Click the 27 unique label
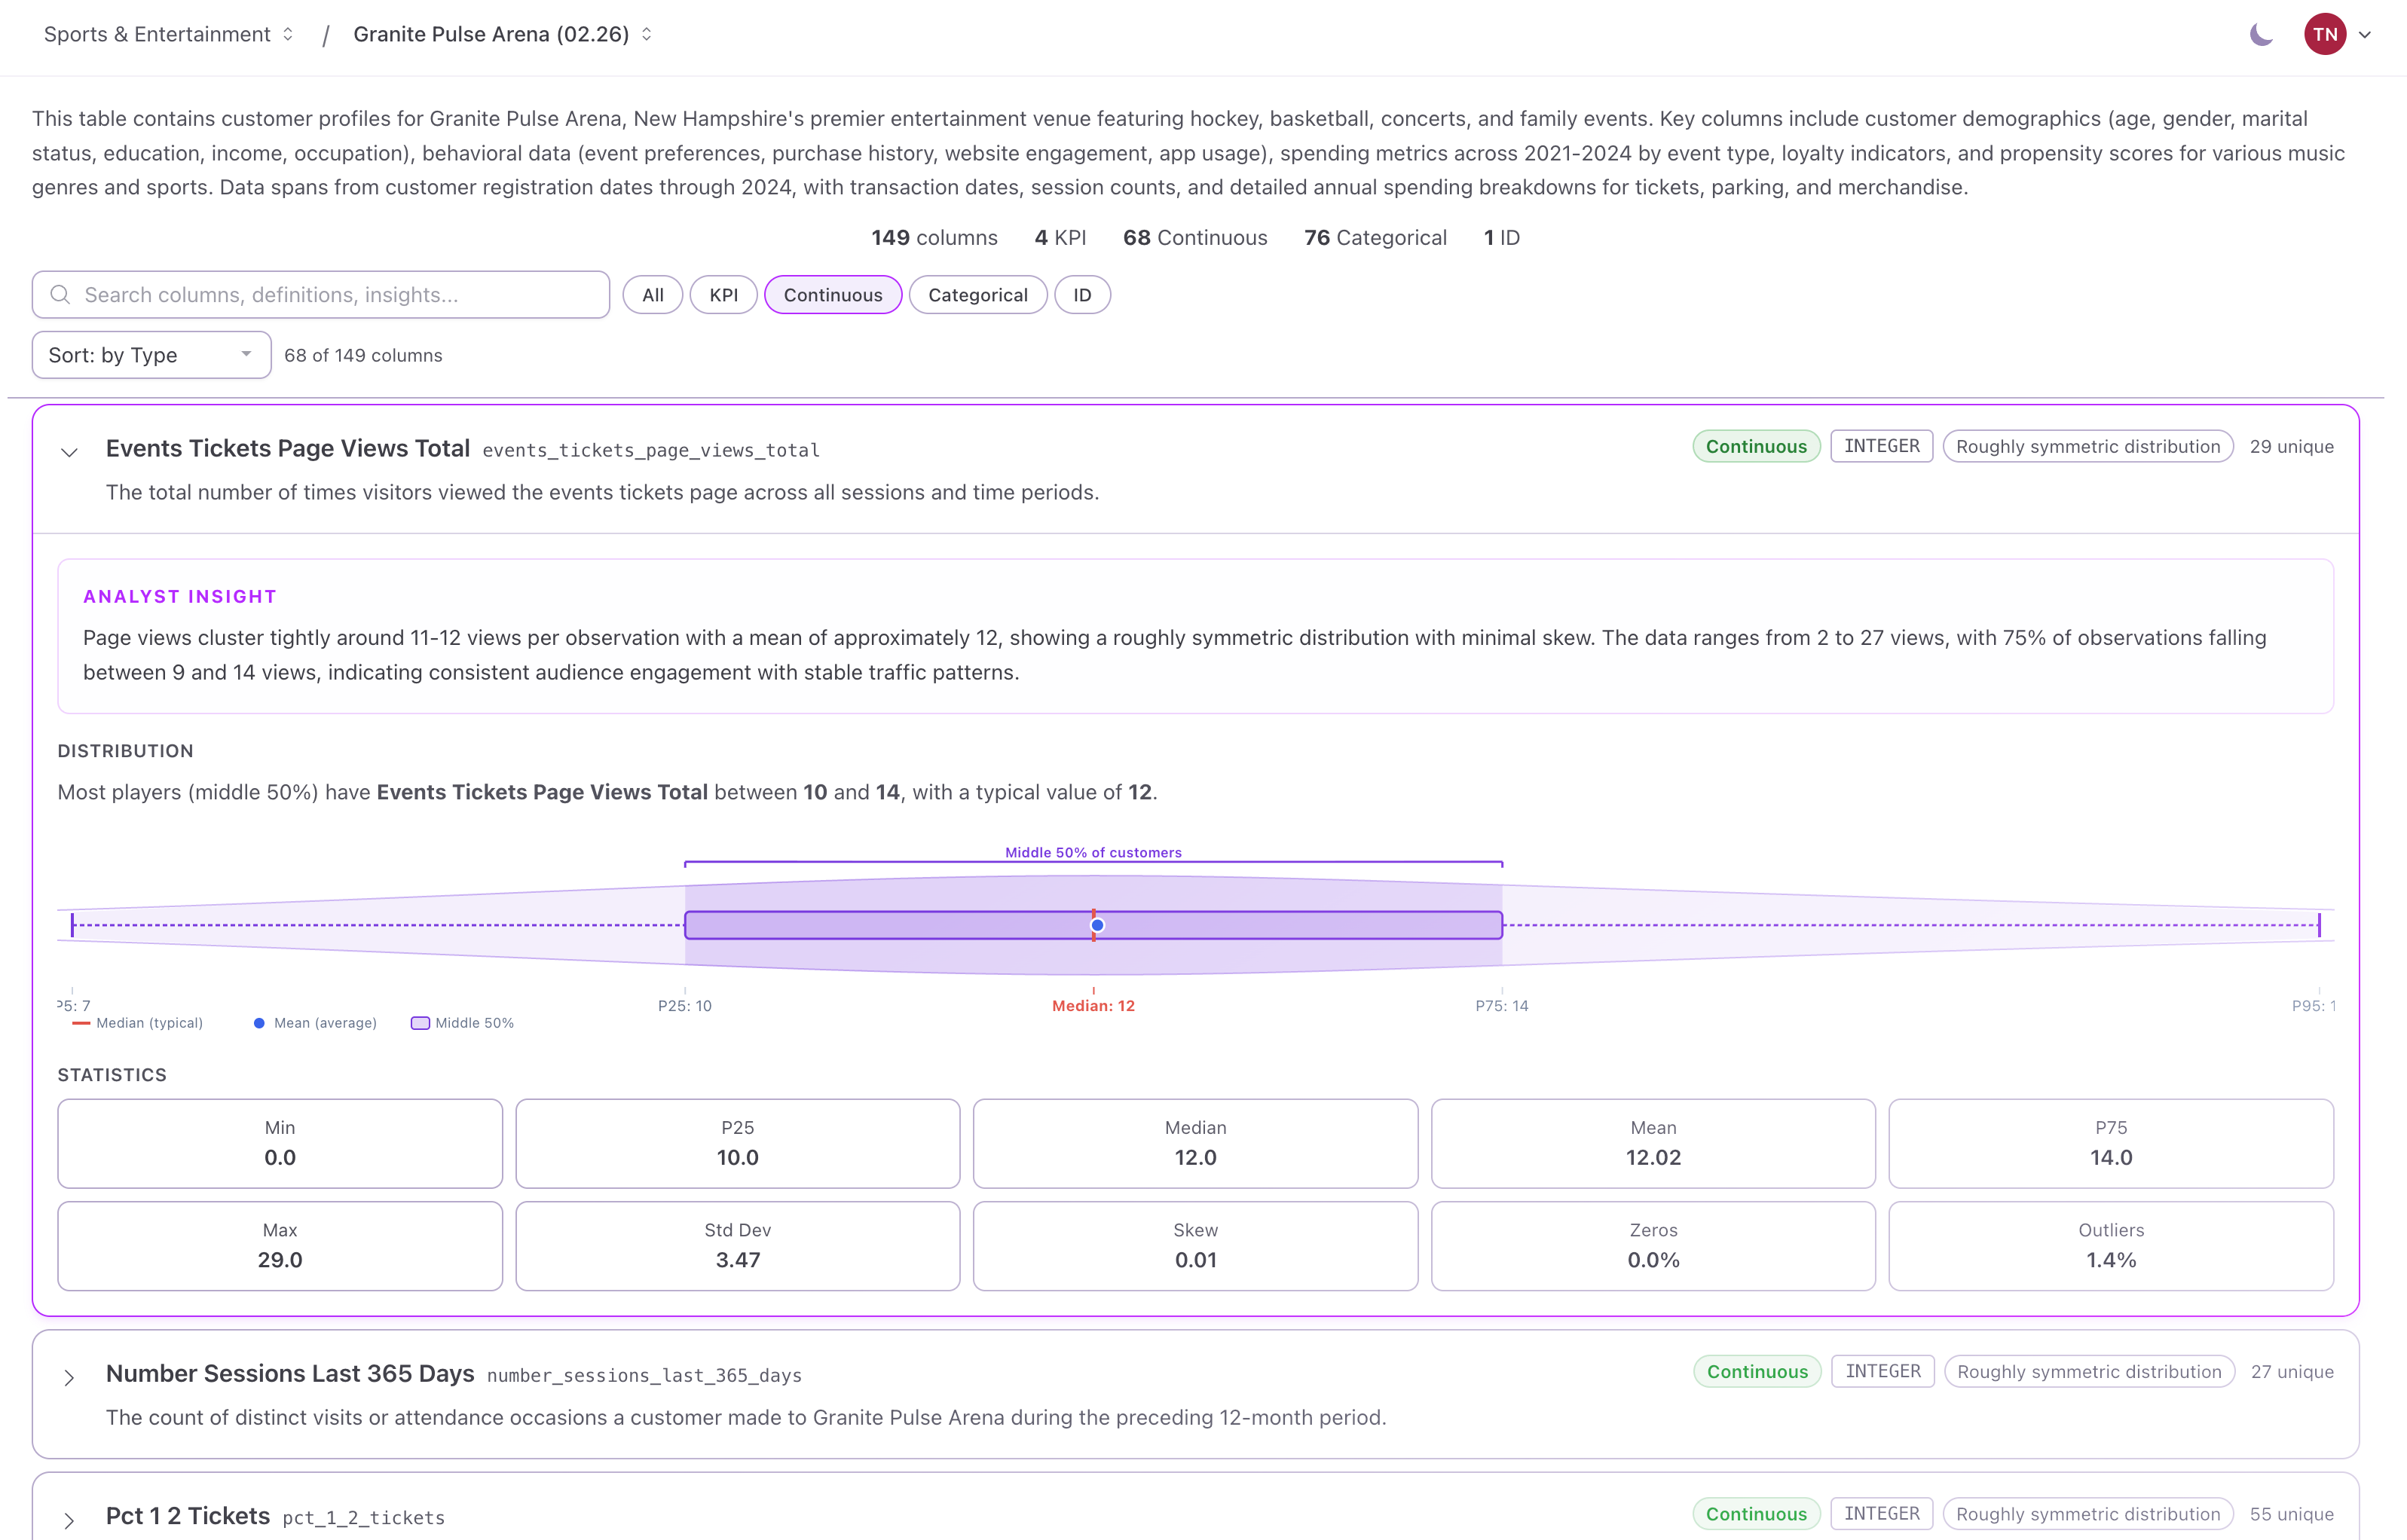2407x1540 pixels. (2292, 1372)
